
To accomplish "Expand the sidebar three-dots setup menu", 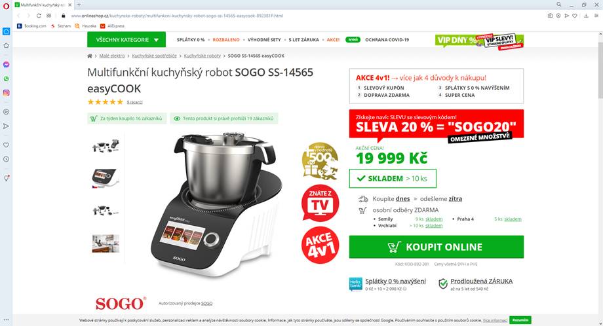I will 6,319.
